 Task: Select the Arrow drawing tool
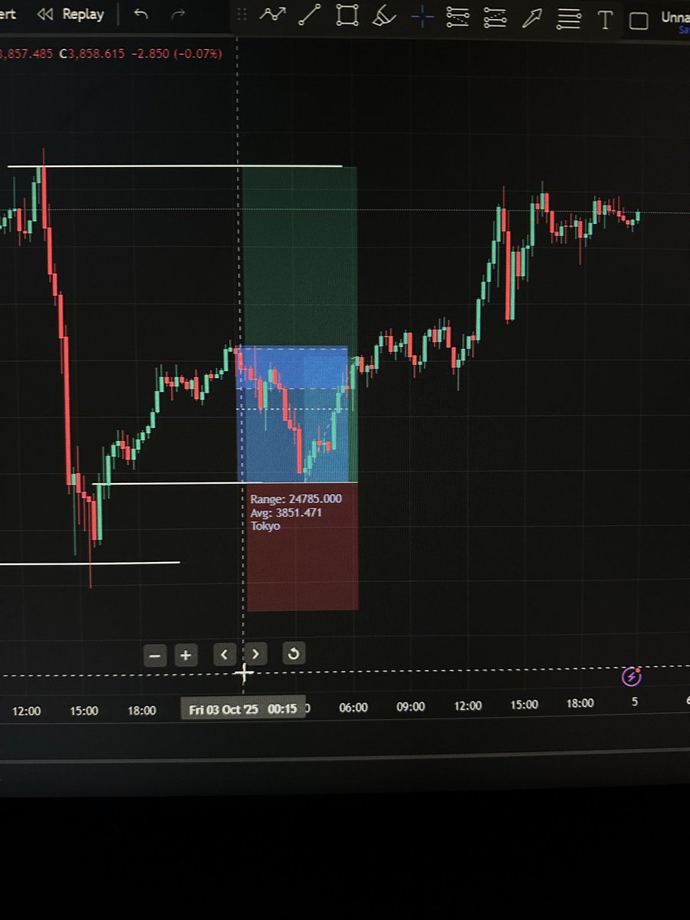[533, 18]
